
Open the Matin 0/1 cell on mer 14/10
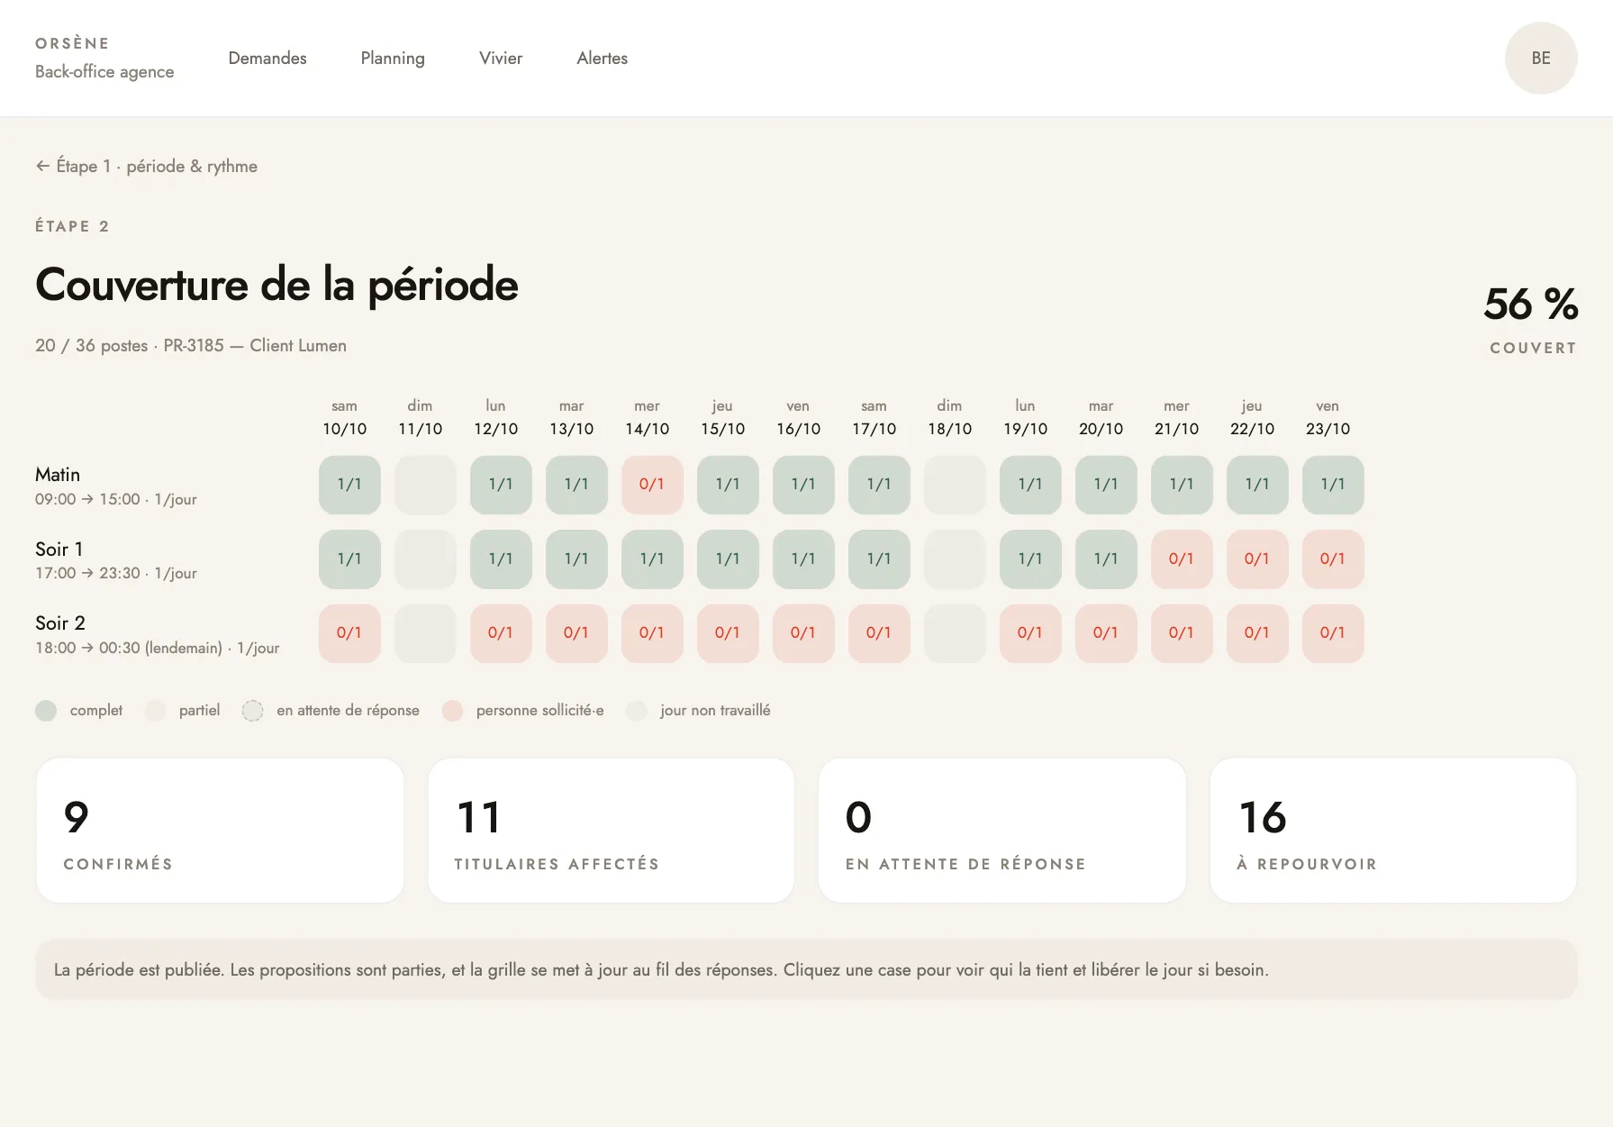click(x=652, y=485)
